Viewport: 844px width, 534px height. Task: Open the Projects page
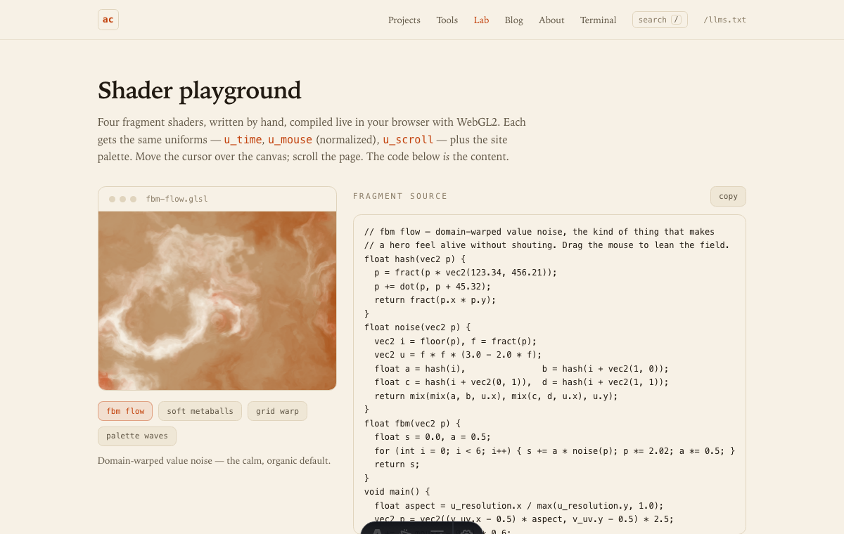pyautogui.click(x=404, y=20)
